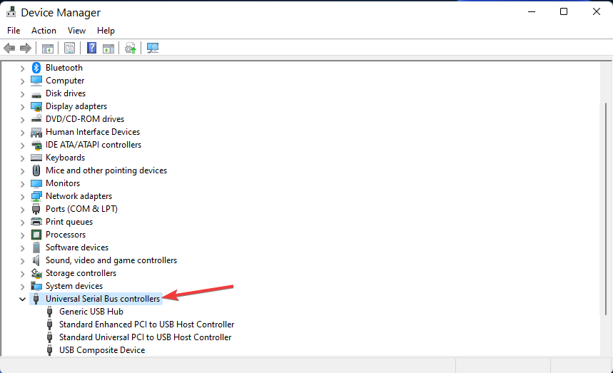This screenshot has height=373, width=613.
Task: Select Standard Enhanced PCI to USB Host Controller
Action: 146,325
